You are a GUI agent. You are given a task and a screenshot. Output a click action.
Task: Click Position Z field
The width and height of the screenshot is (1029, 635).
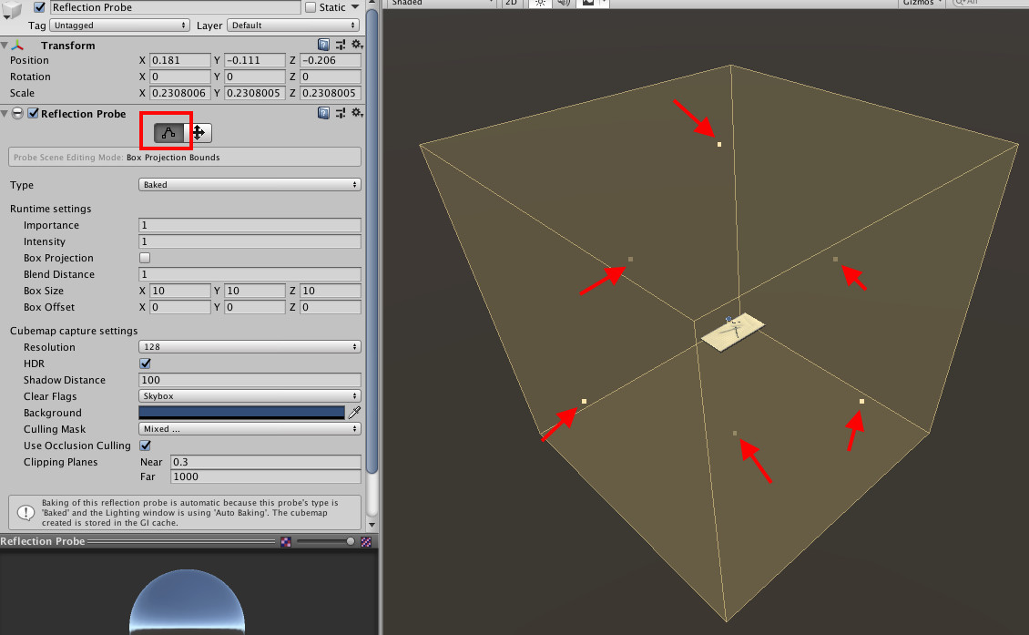(330, 60)
